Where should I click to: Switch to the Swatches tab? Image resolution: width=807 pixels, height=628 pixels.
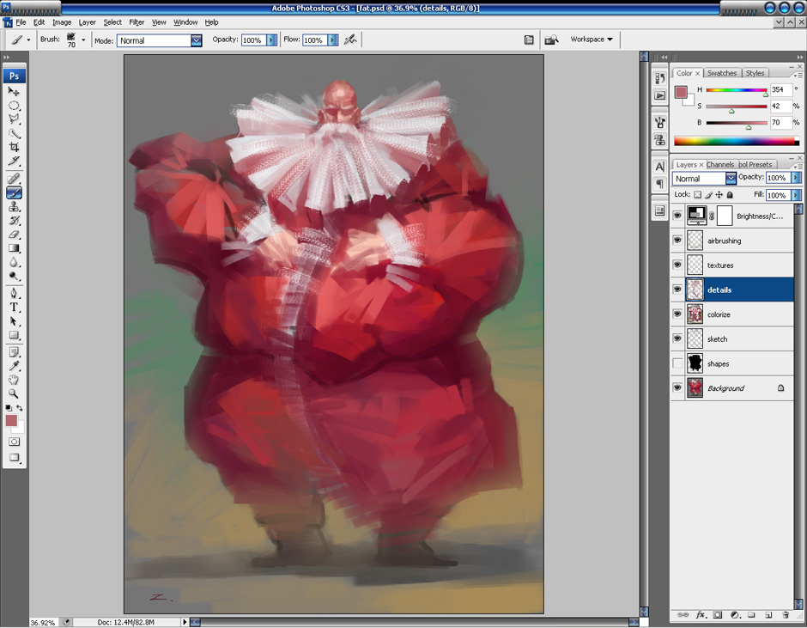coord(721,73)
